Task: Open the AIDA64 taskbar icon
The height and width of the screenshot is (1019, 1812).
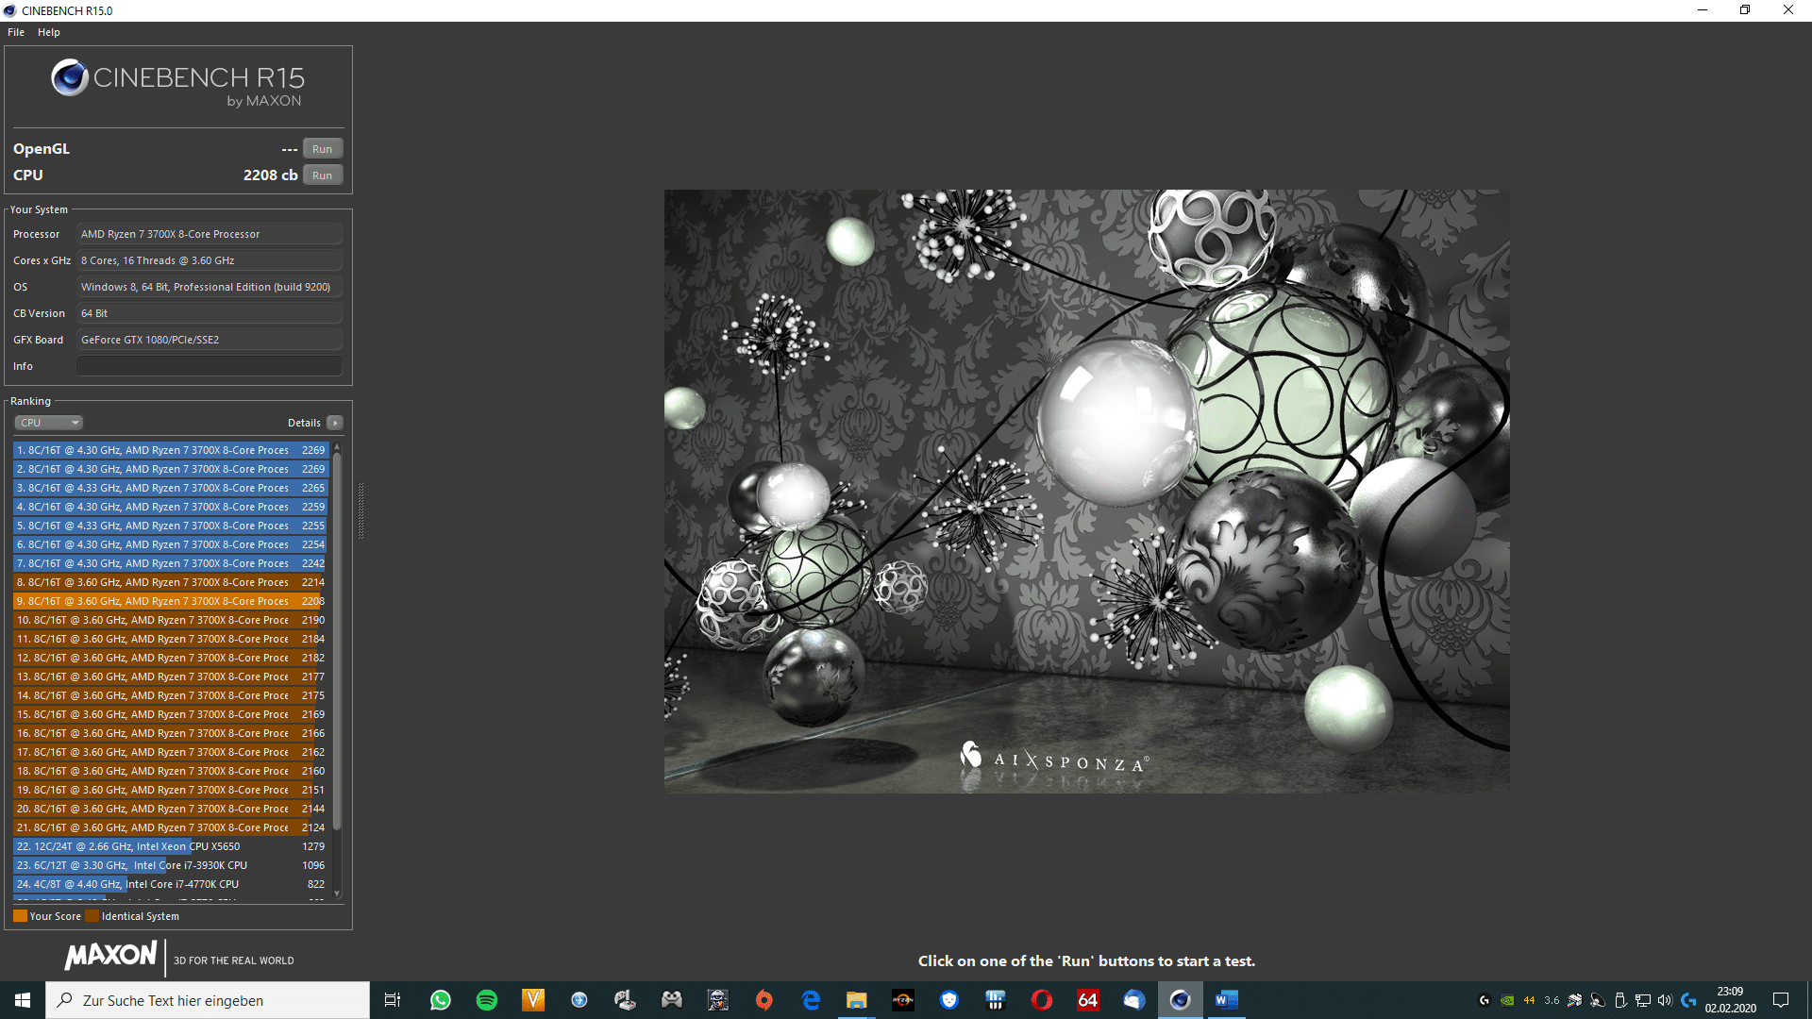Action: (x=1088, y=1000)
